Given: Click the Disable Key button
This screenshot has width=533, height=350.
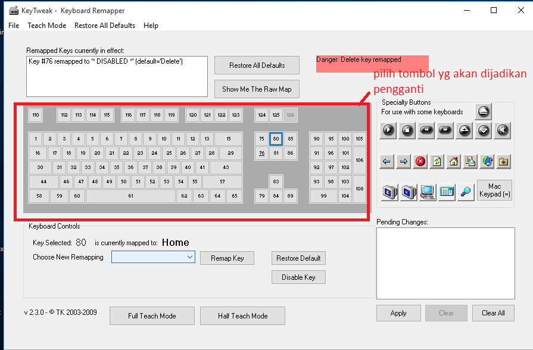Looking at the screenshot, I should tap(298, 277).
